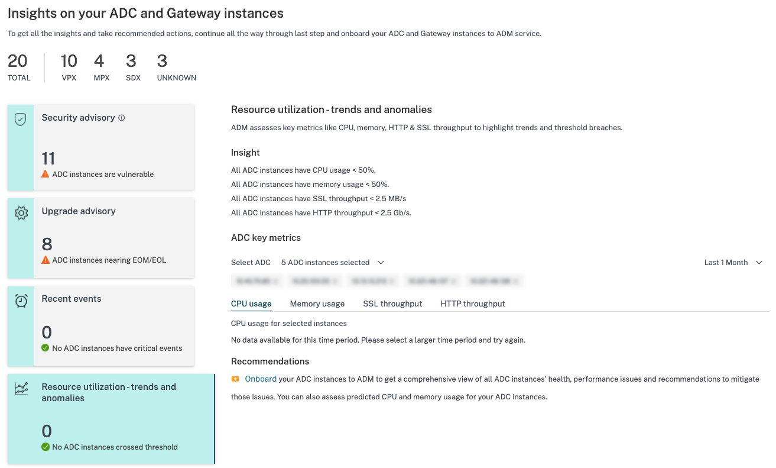Click the warning triangle beside 'ADC instances are vulnerable'
The height and width of the screenshot is (468, 776).
tap(46, 174)
